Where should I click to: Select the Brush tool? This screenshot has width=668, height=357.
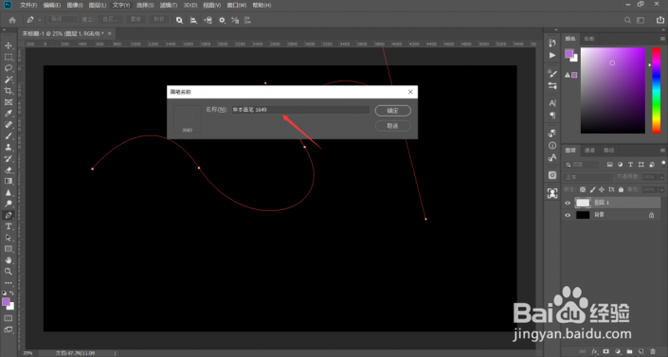(9, 136)
